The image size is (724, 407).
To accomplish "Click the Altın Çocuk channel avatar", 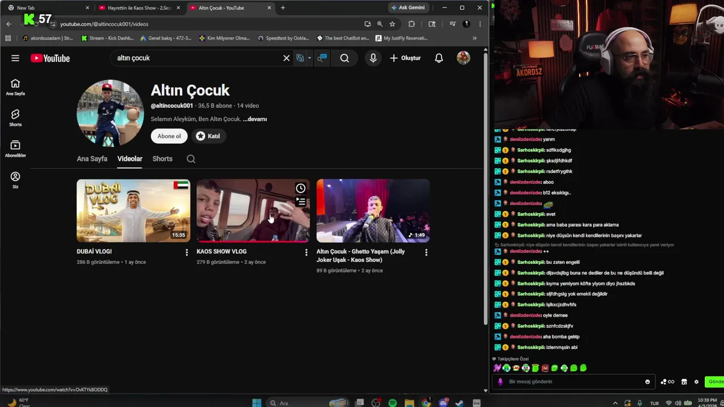I will (110, 113).
